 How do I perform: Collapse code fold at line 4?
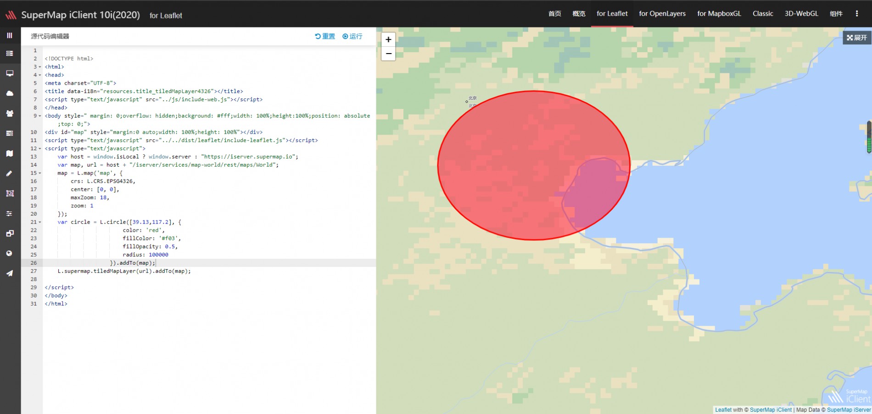(40, 75)
